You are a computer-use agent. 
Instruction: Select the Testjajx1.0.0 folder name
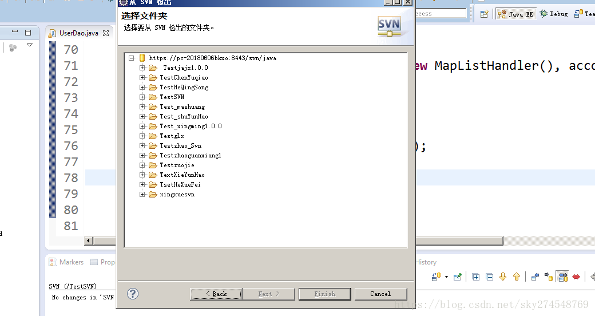point(185,68)
